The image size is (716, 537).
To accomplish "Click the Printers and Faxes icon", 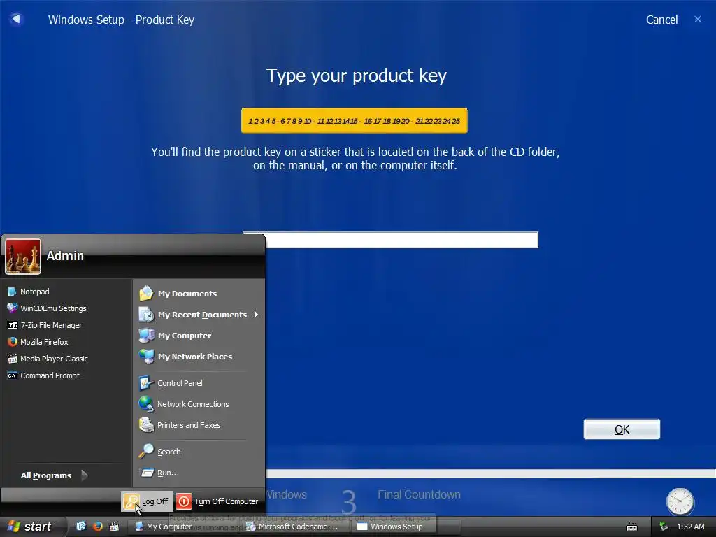I will click(x=146, y=424).
